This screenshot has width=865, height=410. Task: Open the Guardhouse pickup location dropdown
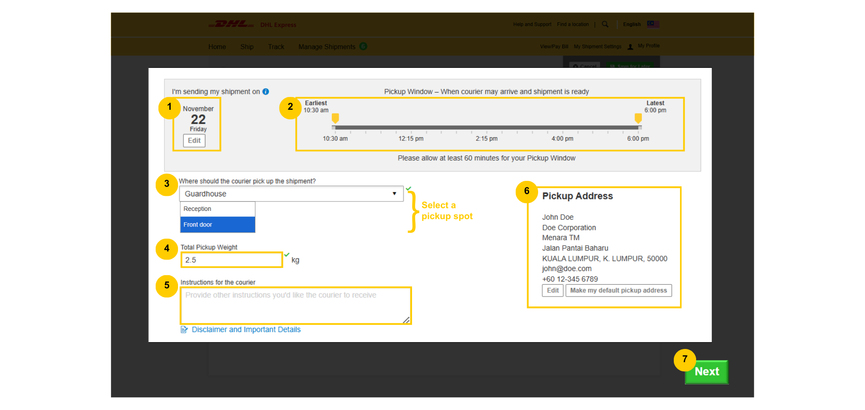tap(291, 194)
